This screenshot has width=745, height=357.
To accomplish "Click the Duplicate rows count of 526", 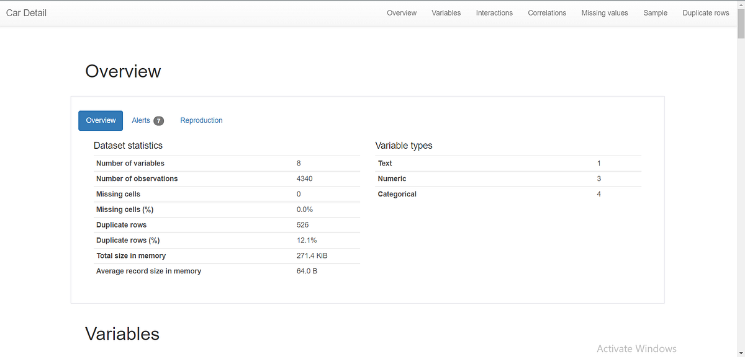I will pos(302,224).
